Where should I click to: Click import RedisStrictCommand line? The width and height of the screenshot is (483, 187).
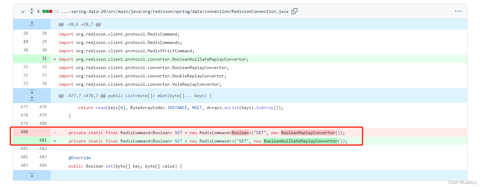click(x=126, y=51)
